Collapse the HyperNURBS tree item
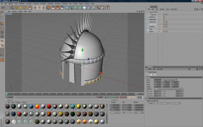203x127 pixels. click(146, 12)
